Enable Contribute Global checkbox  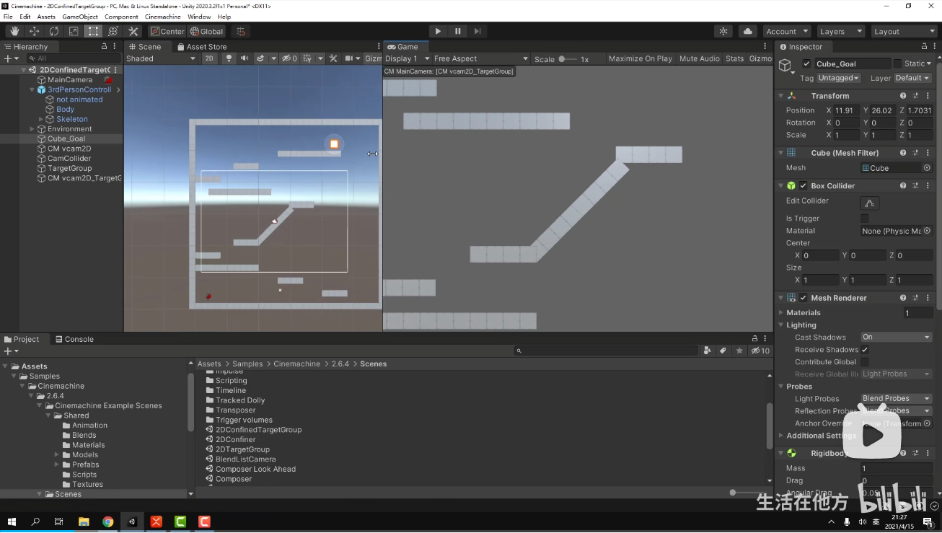pyautogui.click(x=864, y=362)
